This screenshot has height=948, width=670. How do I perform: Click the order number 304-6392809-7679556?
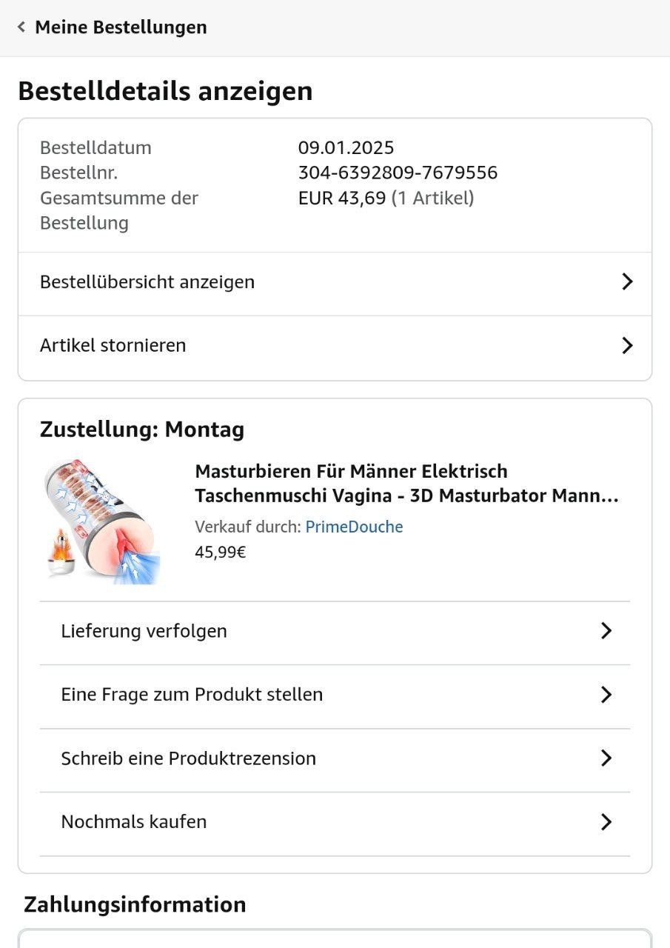click(x=398, y=173)
